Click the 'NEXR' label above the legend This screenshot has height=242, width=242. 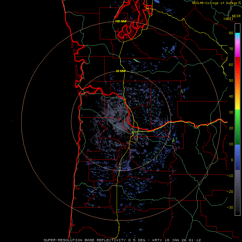click(236, 16)
